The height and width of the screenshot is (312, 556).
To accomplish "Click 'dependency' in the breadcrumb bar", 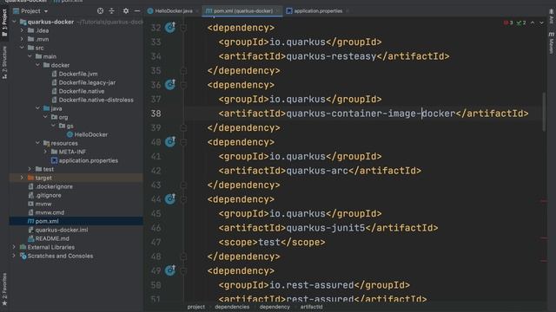I will point(275,307).
